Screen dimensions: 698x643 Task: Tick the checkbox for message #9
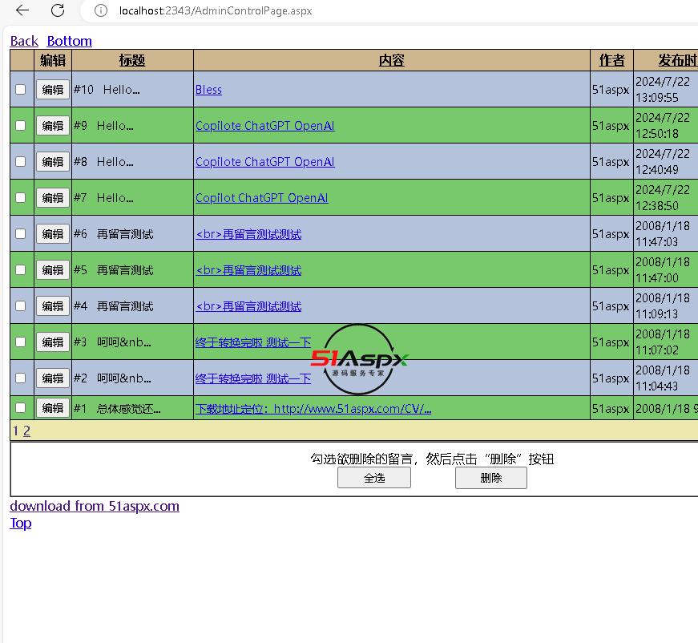tap(21, 126)
